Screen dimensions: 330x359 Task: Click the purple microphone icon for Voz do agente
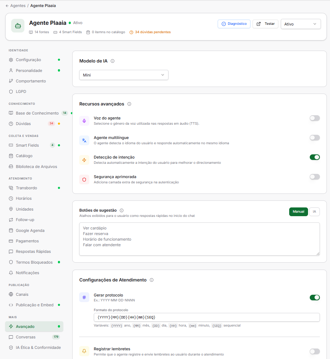pos(84,121)
